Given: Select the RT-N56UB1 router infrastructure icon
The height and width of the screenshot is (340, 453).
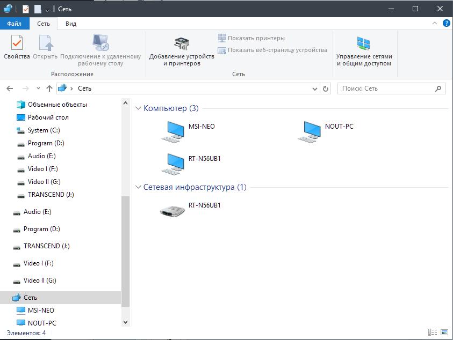Looking at the screenshot, I should [x=173, y=210].
